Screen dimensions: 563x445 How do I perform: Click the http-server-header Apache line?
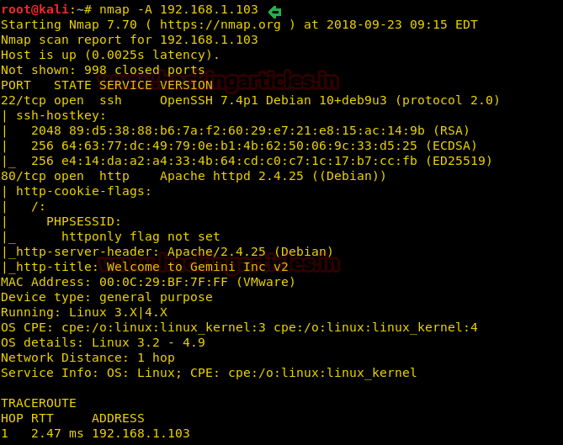170,252
